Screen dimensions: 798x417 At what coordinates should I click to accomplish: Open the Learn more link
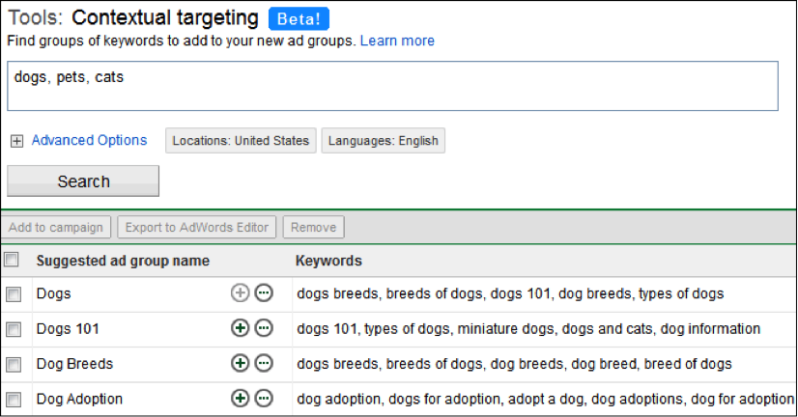397,41
